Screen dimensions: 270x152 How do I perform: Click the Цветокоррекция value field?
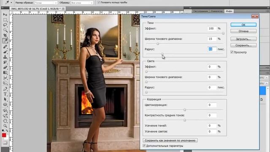(212, 105)
